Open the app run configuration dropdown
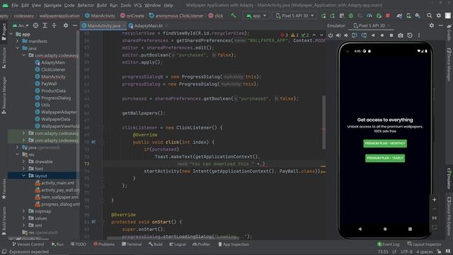Image resolution: width=453 pixels, height=255 pixels. click(x=256, y=16)
